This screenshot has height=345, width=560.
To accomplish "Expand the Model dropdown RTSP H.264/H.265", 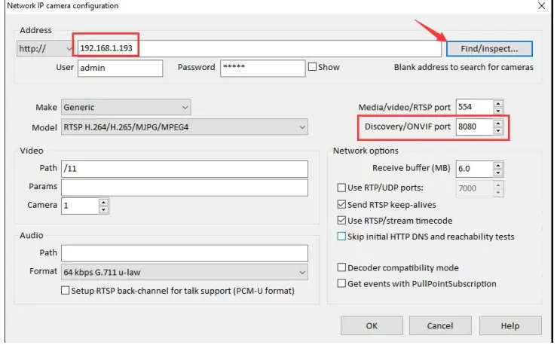I will [185, 127].
